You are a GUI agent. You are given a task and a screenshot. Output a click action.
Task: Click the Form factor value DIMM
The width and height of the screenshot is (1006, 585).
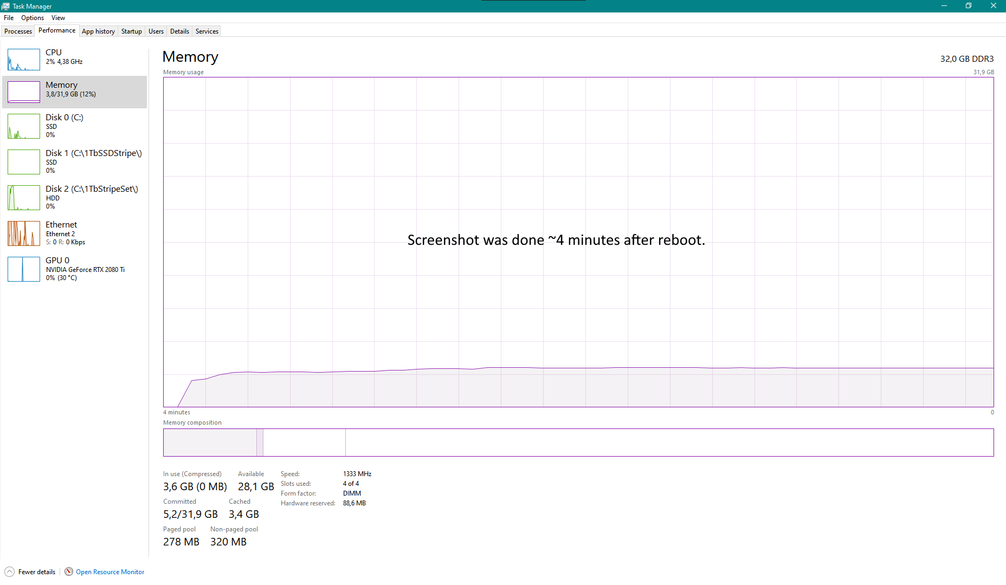(x=352, y=493)
